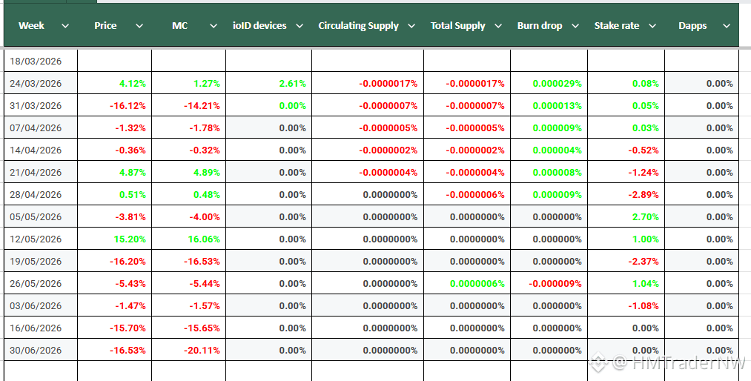Select the MC cell 1.27%
Viewport: 751px width, 381px height.
pyautogui.click(x=189, y=83)
